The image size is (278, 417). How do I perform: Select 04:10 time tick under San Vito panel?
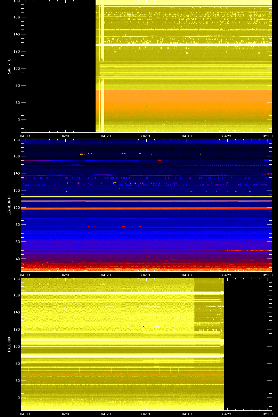[x=66, y=136]
